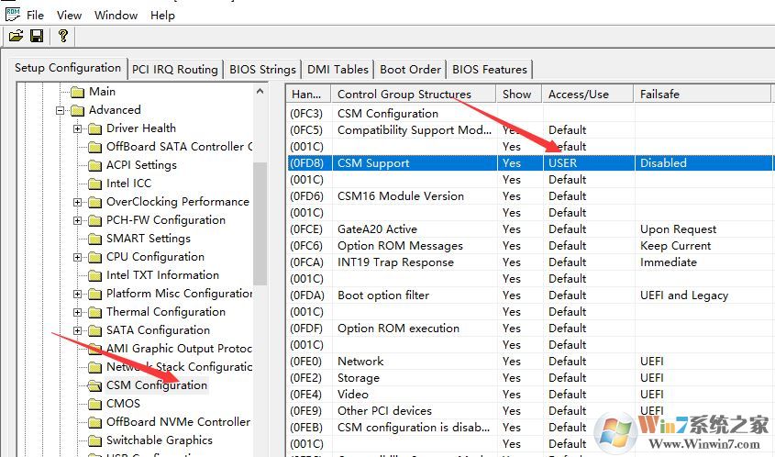Click the Control Group Structures column header
The height and width of the screenshot is (457, 775).
coord(404,94)
